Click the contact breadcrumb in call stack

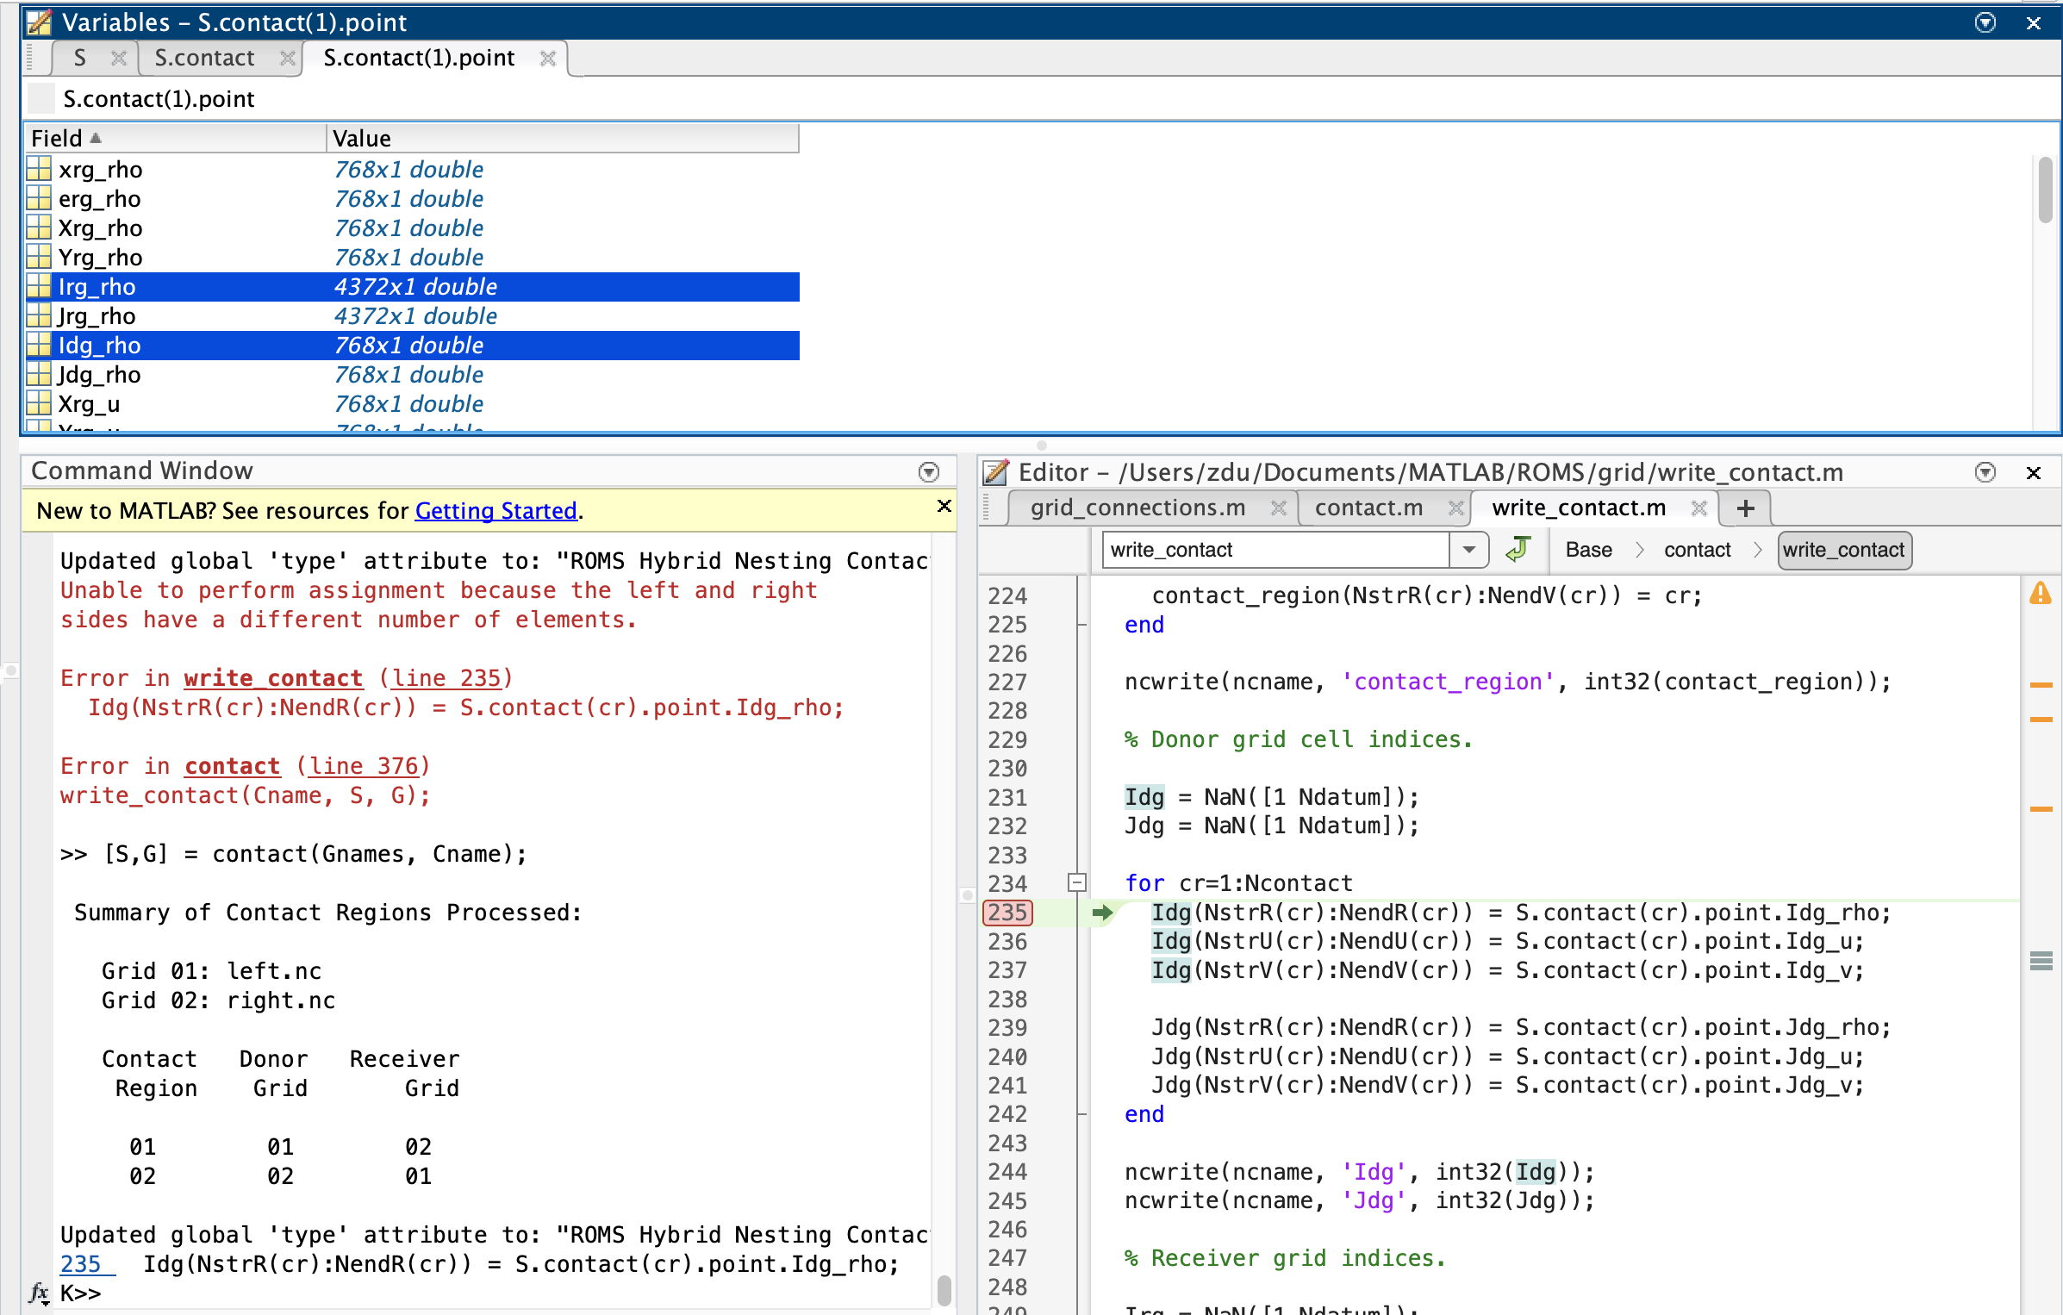pos(1697,550)
